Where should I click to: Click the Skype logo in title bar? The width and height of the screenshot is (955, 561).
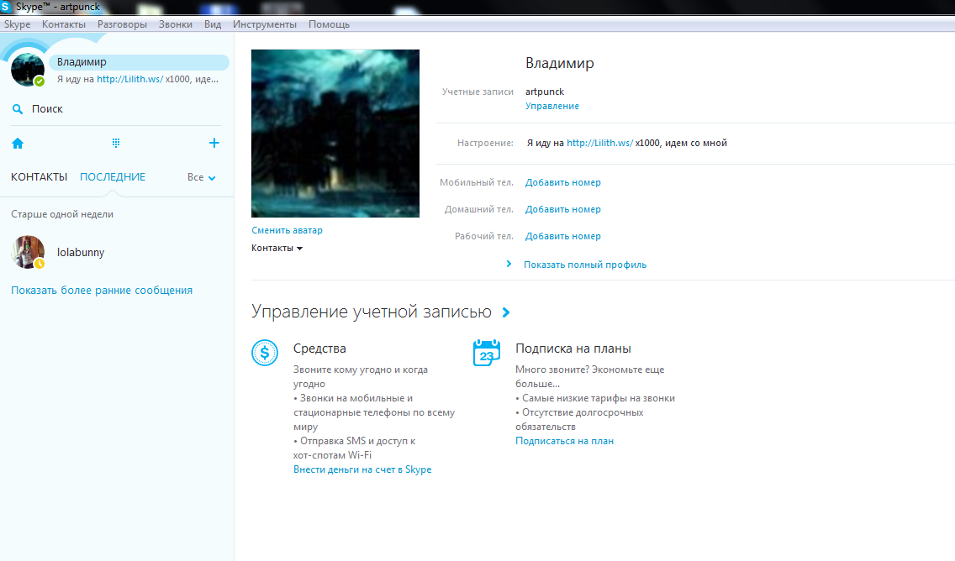[x=6, y=7]
